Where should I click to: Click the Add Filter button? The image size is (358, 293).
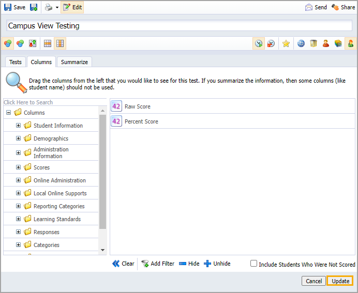(158, 264)
